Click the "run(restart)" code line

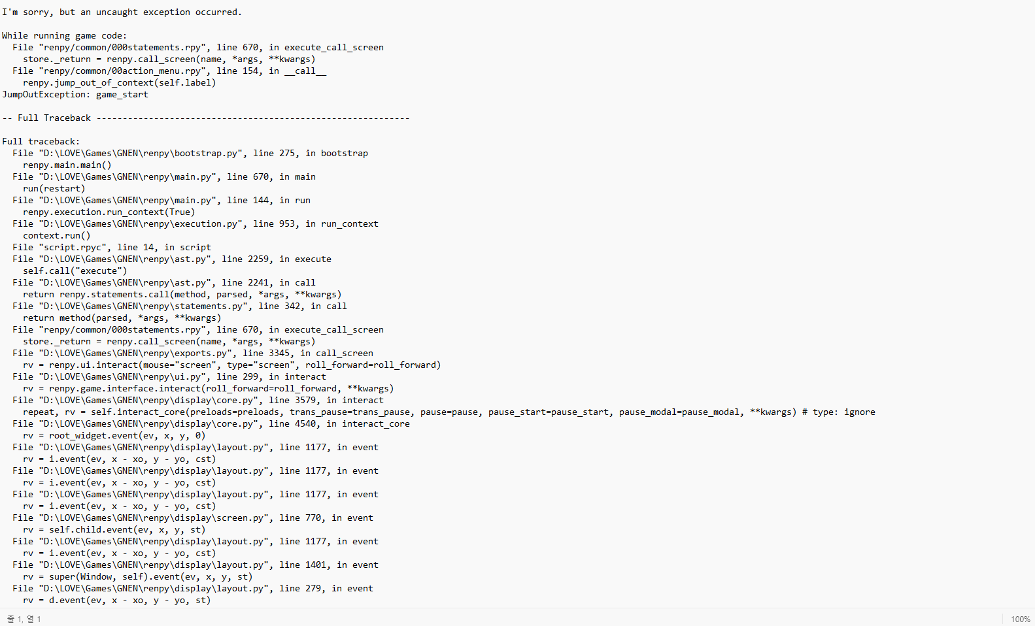[x=54, y=189]
